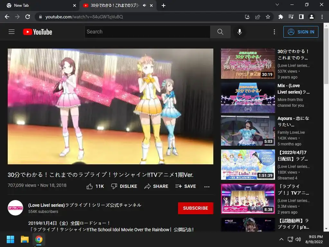Open the 【試聴動画】 video title

(293, 224)
